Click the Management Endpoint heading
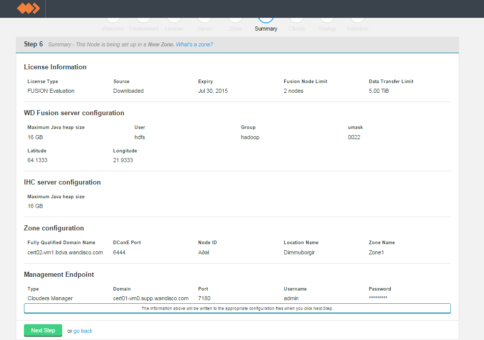 [x=59, y=275]
